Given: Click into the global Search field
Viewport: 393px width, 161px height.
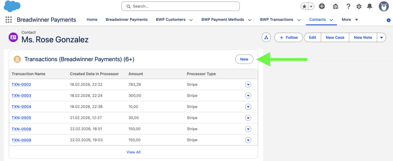Looking at the screenshot, I should click(180, 6).
